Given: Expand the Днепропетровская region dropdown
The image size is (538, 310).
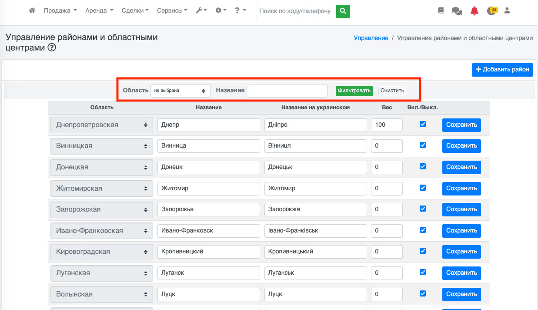Looking at the screenshot, I should pos(102,125).
